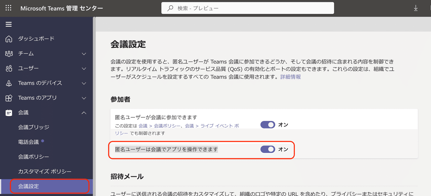Toggle anonymous users can join meeting switch
The height and width of the screenshot is (196, 431).
pyautogui.click(x=268, y=125)
